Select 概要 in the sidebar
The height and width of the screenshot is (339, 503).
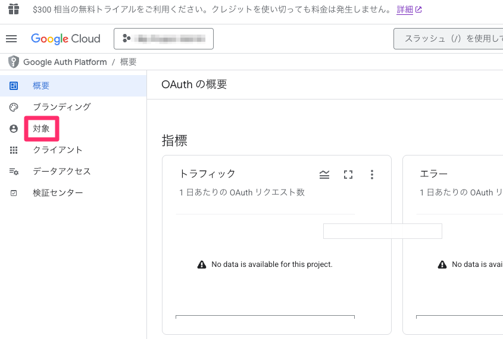point(73,86)
